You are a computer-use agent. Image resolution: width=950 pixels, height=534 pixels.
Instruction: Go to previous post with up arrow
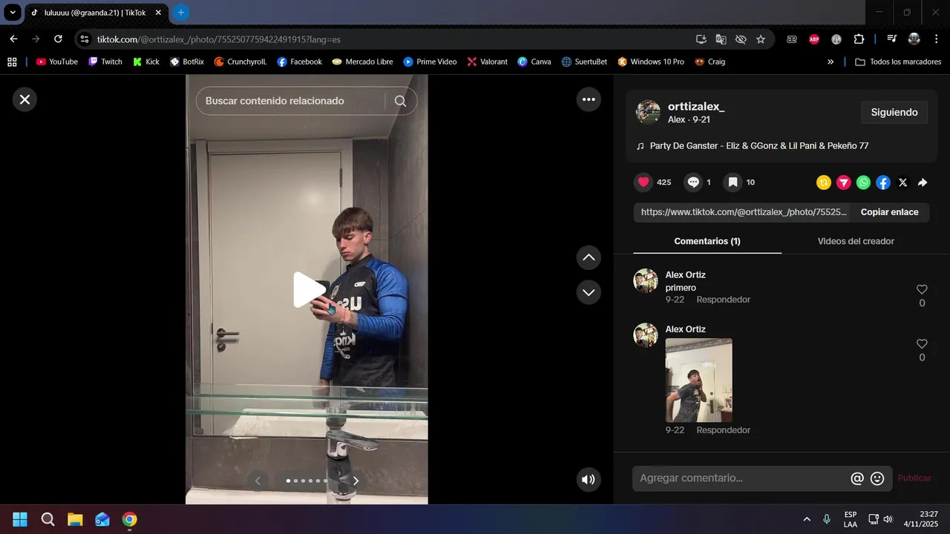(x=589, y=257)
